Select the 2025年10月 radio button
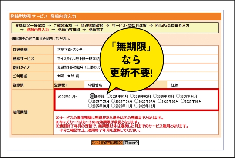This screenshot has width=235, height=158. 90,105
